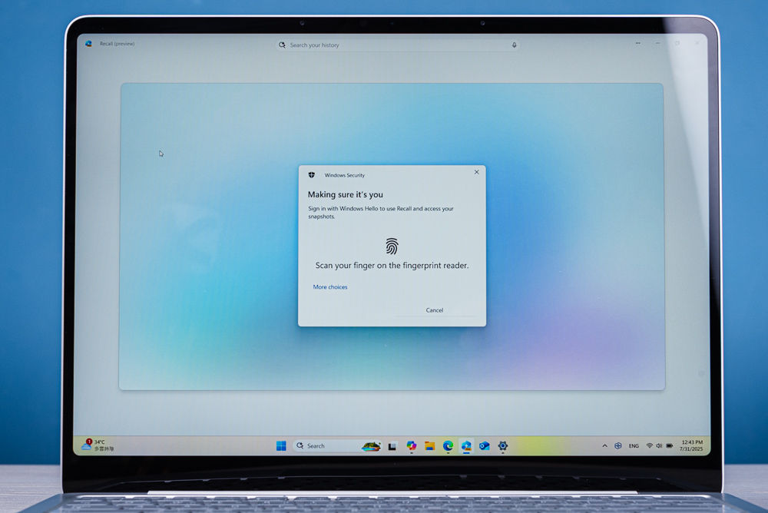Open the Recall three-dots more menu
The height and width of the screenshot is (513, 768).
(637, 43)
